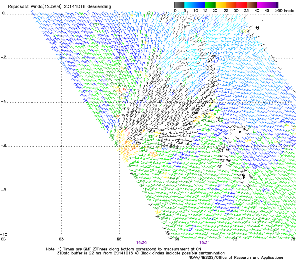Image resolution: width=296 pixels, height=260 pixels.
Task: Click the chart title 'Rapidscat Winds(12.5KM) 20141018 descending'
Action: pos(60,7)
